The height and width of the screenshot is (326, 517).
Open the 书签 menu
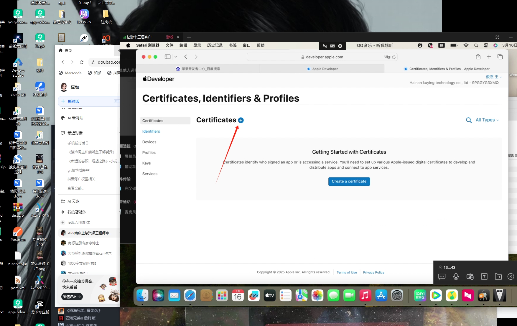[x=233, y=45]
